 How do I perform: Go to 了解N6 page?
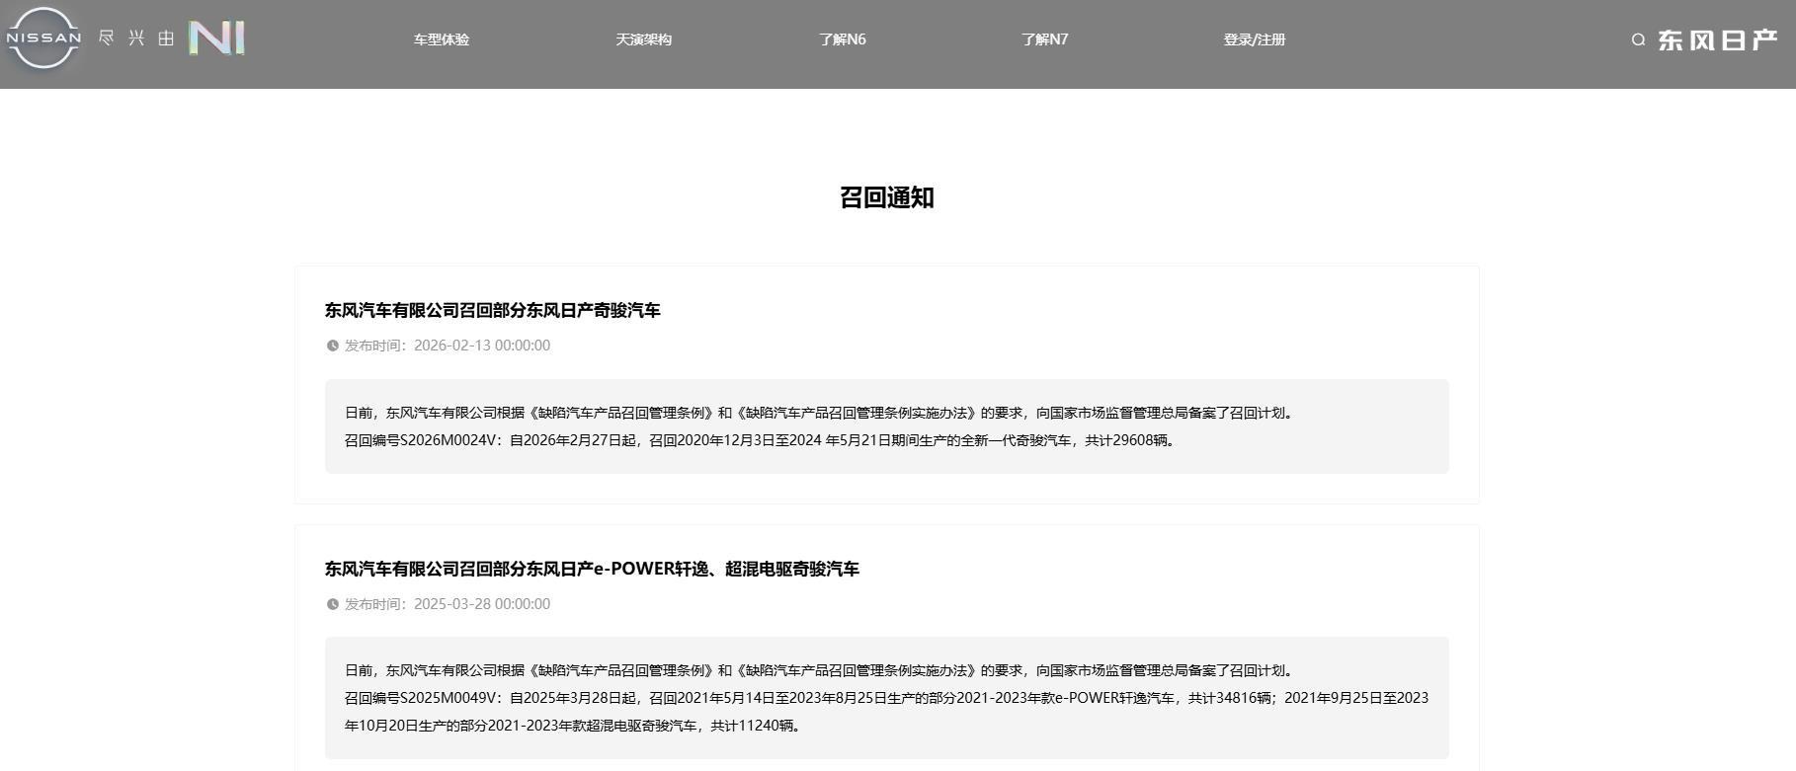[843, 39]
